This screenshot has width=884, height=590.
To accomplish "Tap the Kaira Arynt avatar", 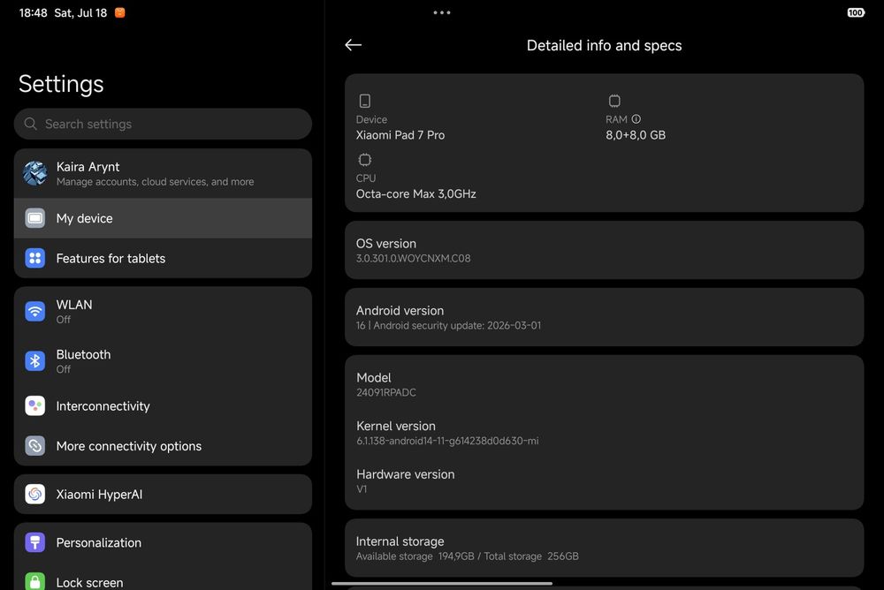I will click(x=35, y=174).
